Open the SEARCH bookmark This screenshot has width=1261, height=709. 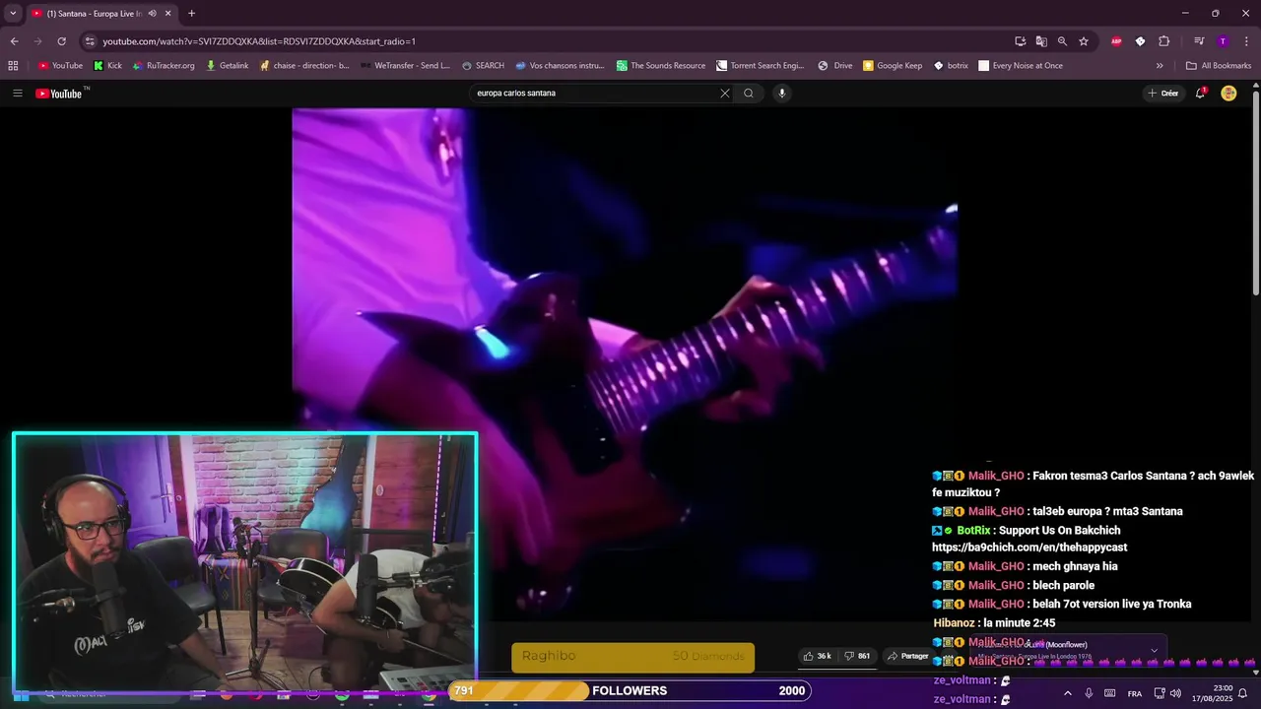click(483, 66)
